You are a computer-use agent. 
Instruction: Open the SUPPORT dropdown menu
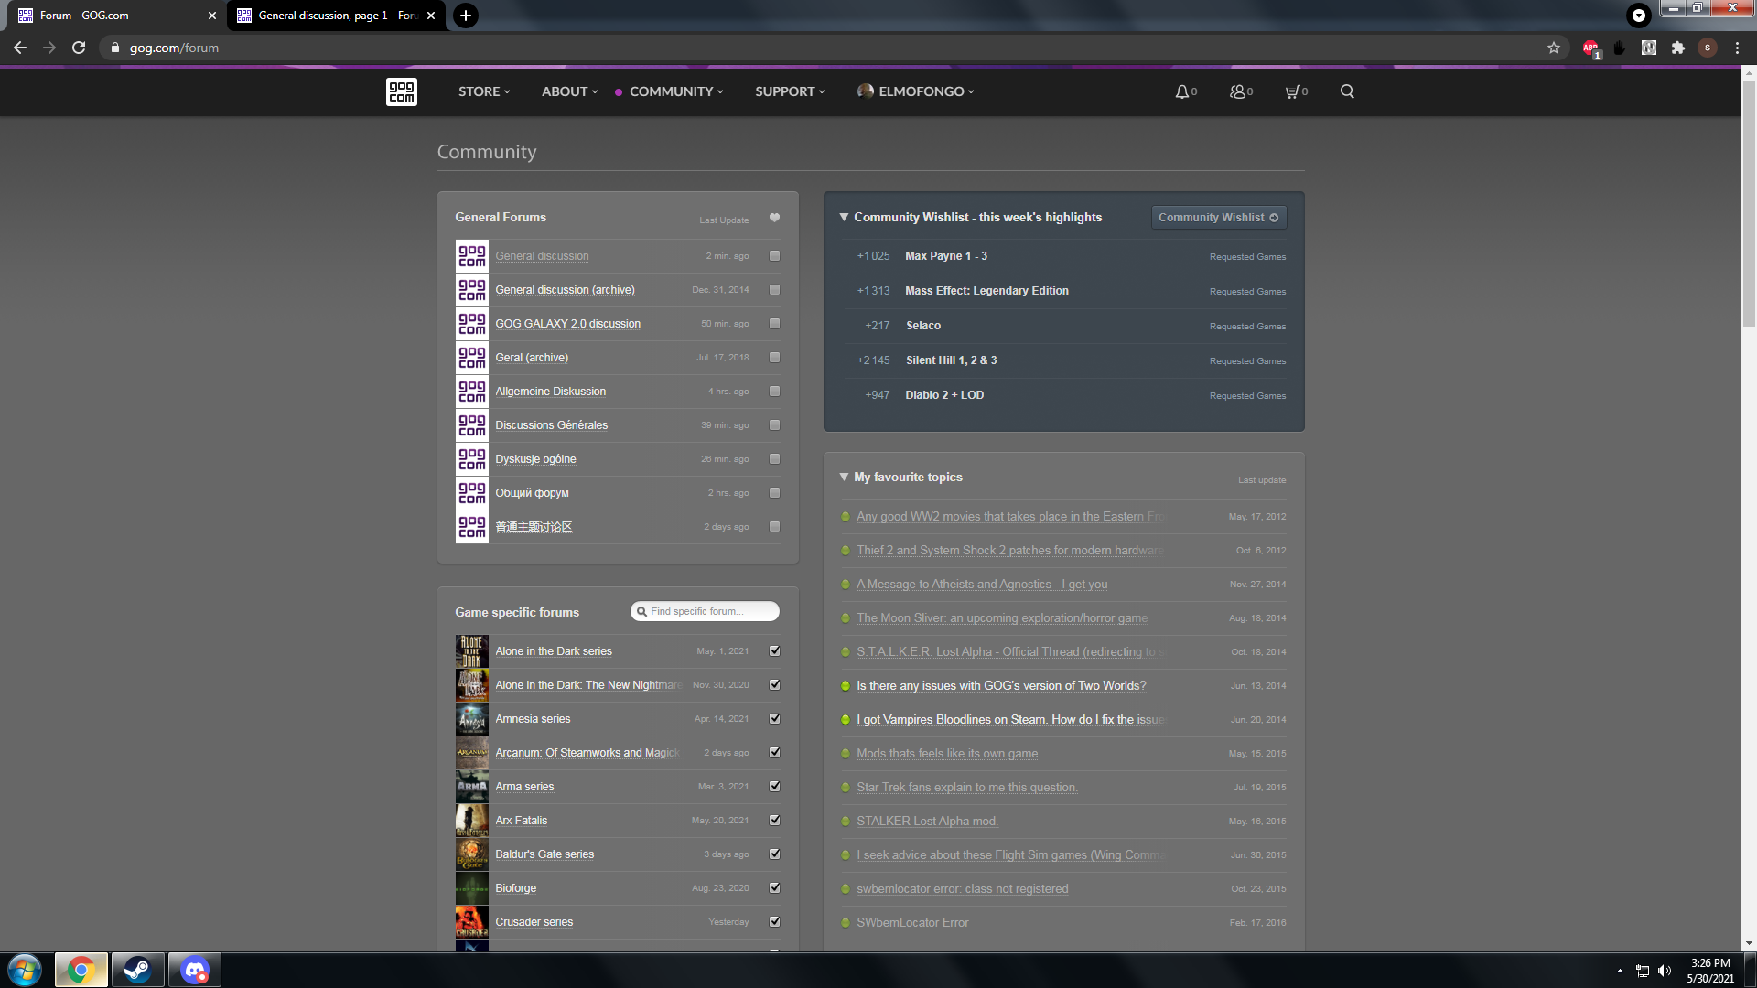[x=790, y=91]
